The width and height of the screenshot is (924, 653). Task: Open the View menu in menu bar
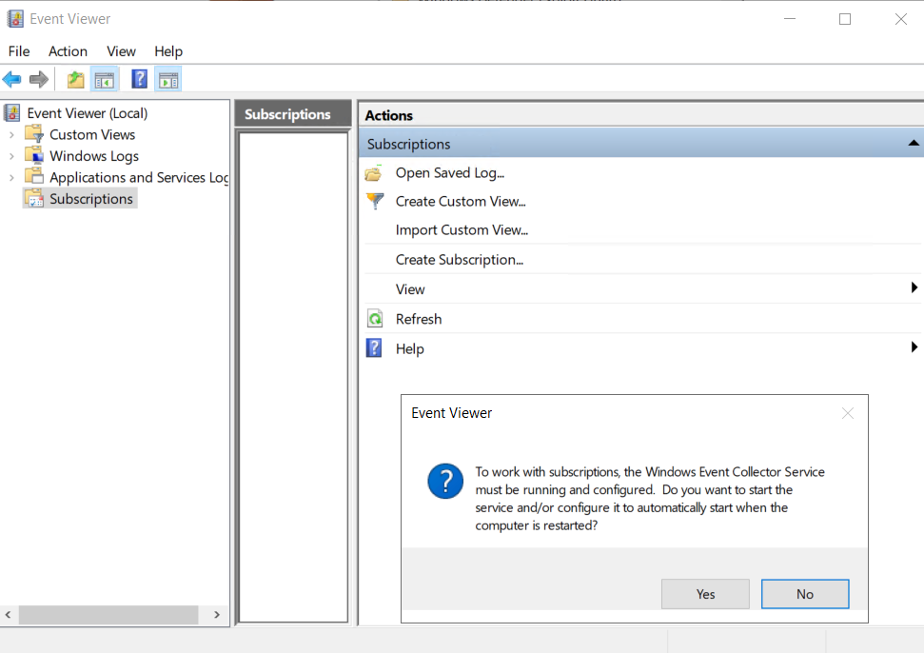121,51
